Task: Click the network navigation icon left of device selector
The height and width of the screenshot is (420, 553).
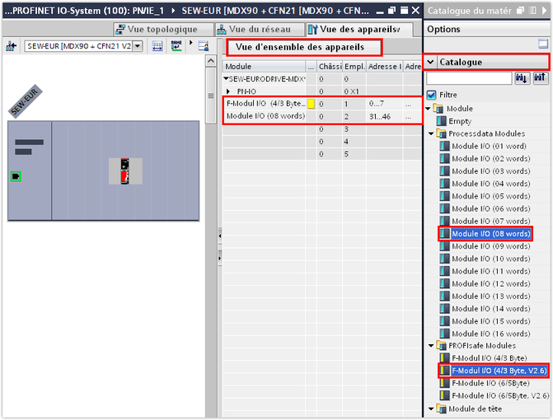Action: click(x=12, y=46)
